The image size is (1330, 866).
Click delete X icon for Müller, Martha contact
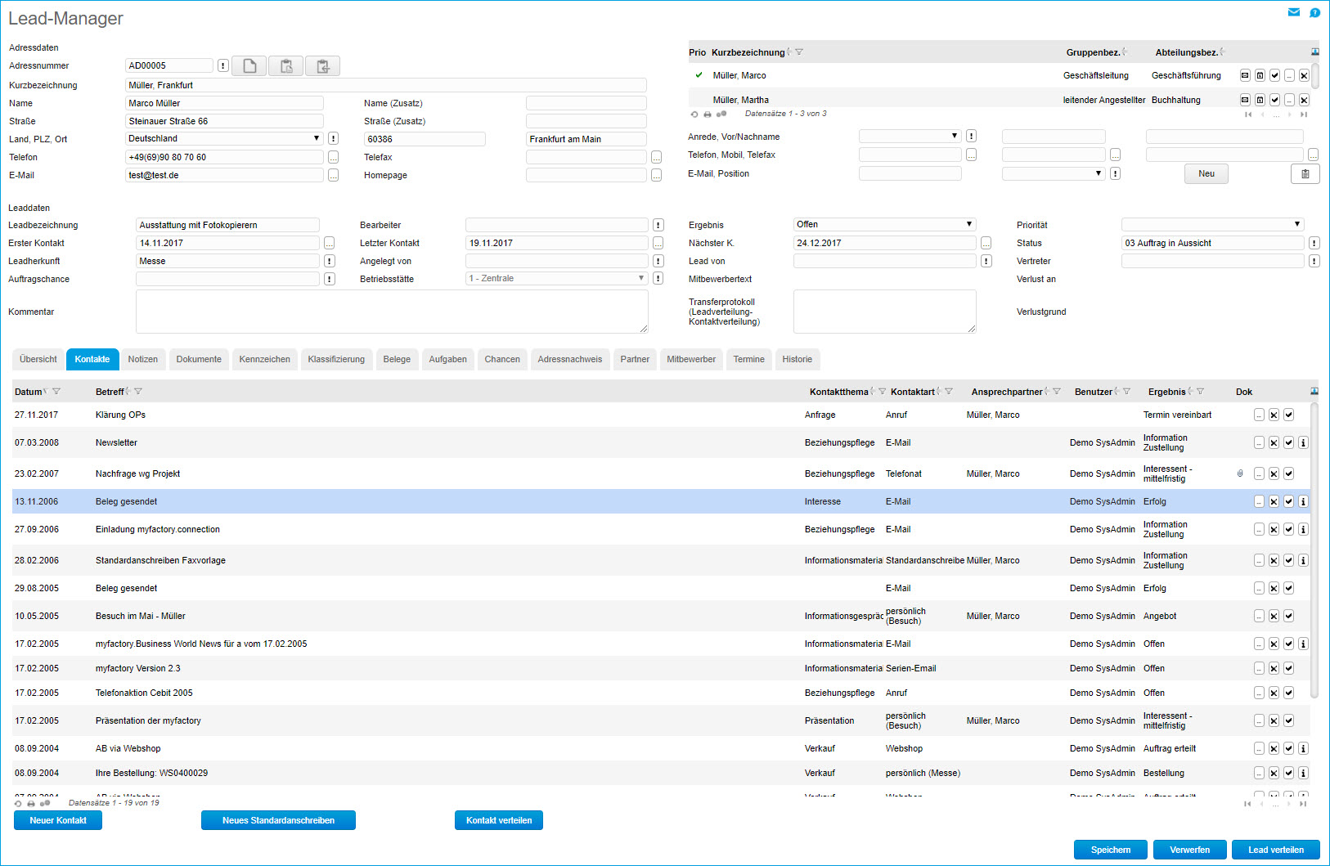1304,100
